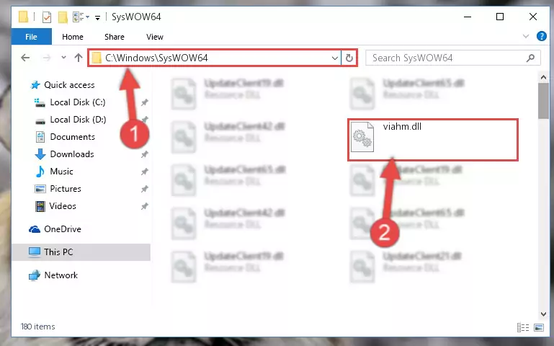Open the Share tab
This screenshot has height=346, width=554.
click(114, 37)
